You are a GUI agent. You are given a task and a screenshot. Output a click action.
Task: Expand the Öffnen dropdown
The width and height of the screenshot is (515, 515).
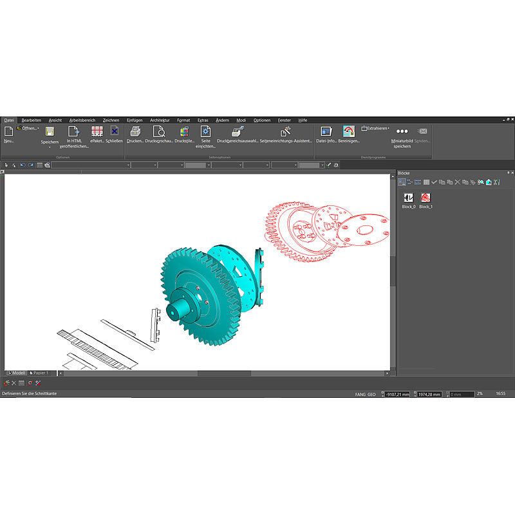[x=38, y=128]
